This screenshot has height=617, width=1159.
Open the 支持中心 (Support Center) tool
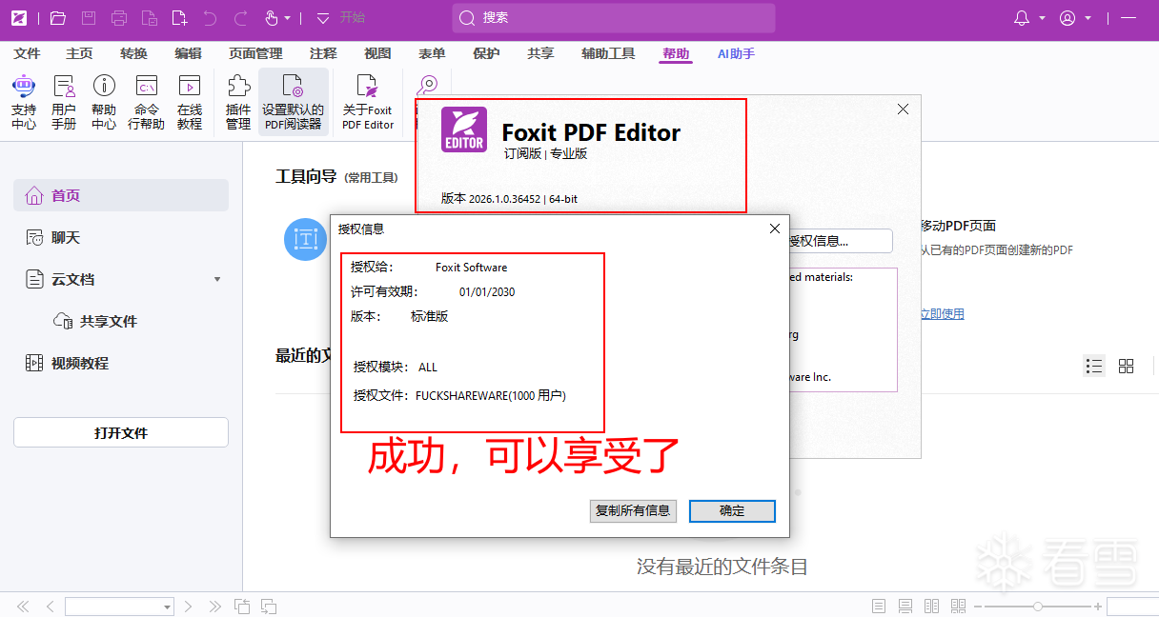25,102
